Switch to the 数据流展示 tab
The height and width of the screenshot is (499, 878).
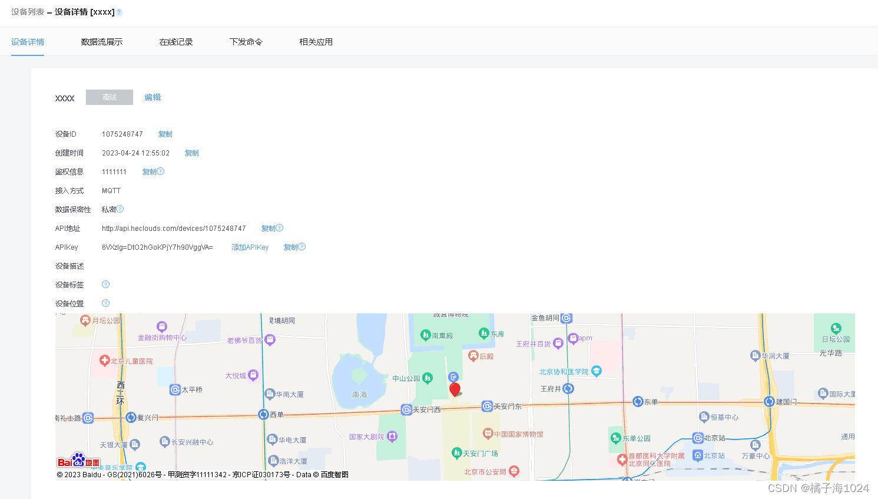click(102, 42)
